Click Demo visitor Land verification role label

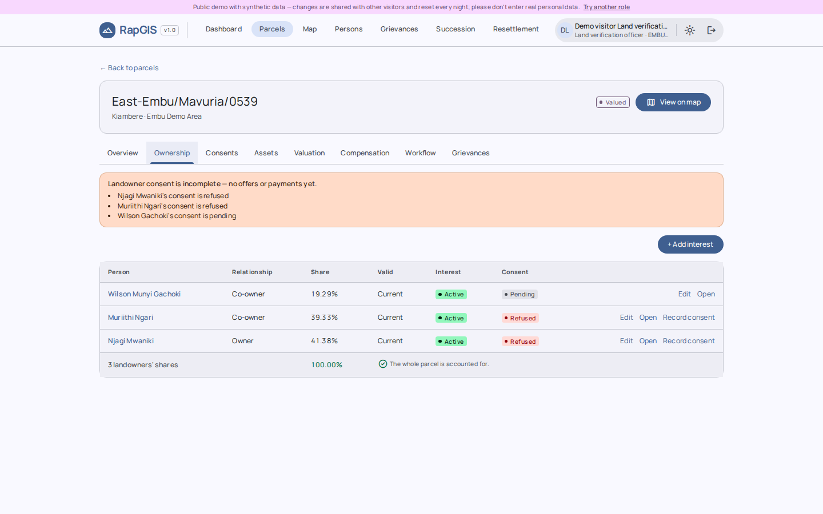(621, 26)
